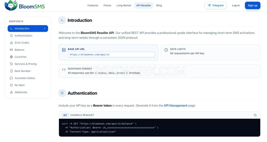Screen dimensions: 267x142
Task: Click the Error Codes warning triangle icon
Action: pos(11,43)
